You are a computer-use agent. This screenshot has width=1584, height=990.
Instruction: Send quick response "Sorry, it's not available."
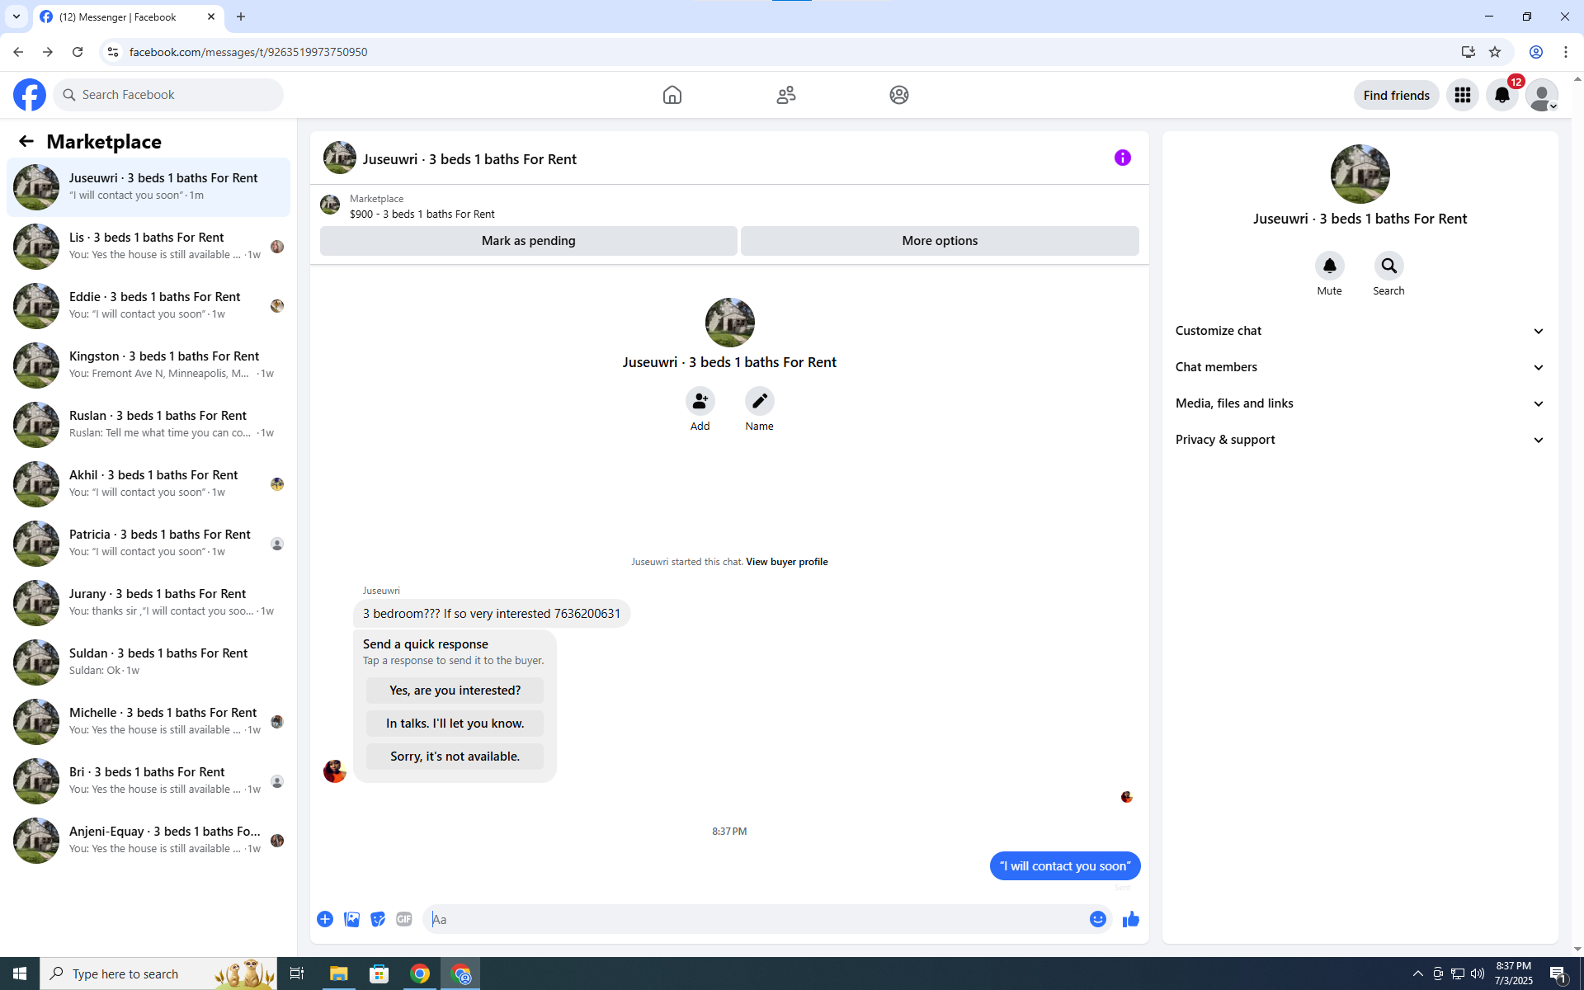click(x=455, y=757)
